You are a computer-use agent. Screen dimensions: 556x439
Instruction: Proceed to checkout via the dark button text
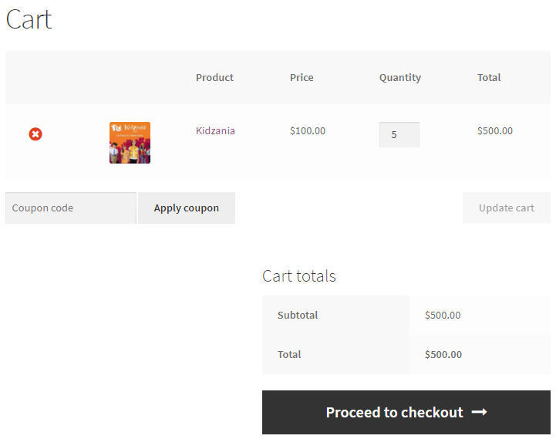tap(394, 413)
